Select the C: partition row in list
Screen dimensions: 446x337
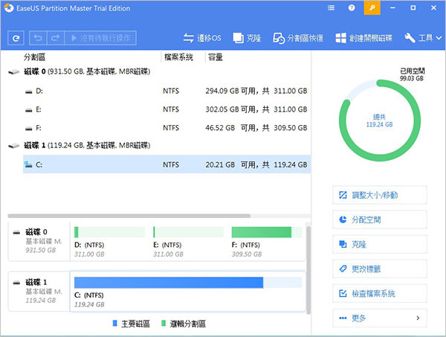pyautogui.click(x=167, y=164)
